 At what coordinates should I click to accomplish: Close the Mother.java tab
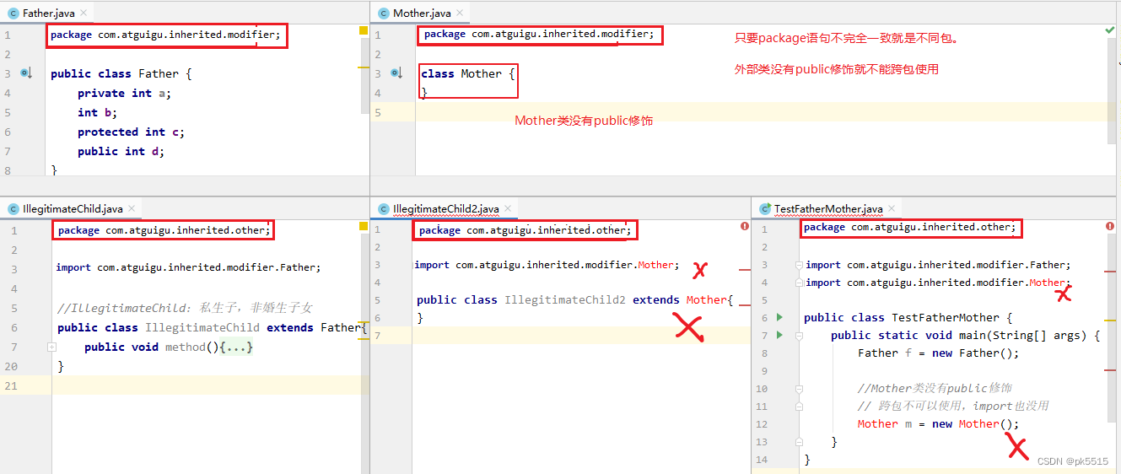[461, 13]
